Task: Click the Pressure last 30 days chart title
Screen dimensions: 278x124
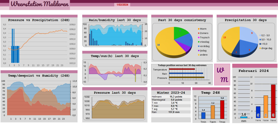Action: coord(115,93)
